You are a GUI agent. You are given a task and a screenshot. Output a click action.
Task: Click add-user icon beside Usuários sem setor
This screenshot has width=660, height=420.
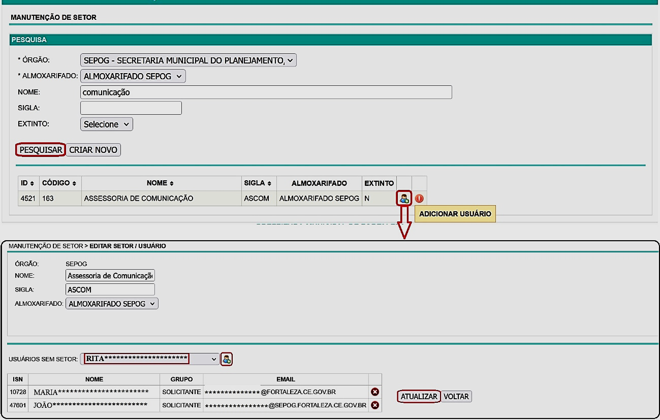[x=227, y=359]
